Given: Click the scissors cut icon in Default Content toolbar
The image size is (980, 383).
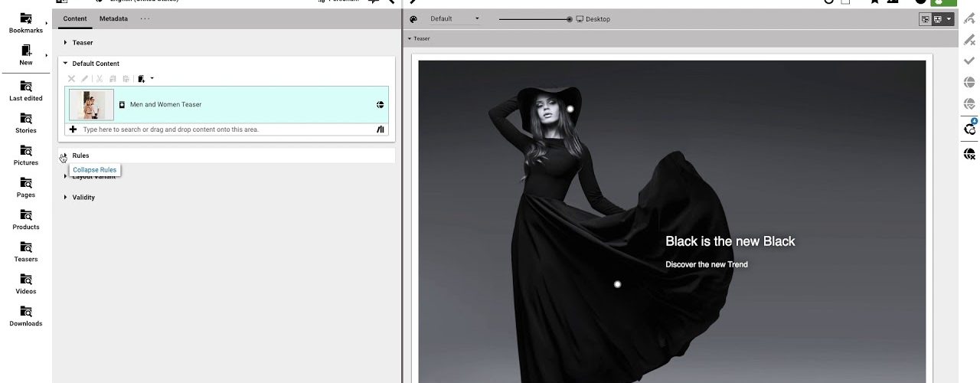Looking at the screenshot, I should [x=100, y=78].
